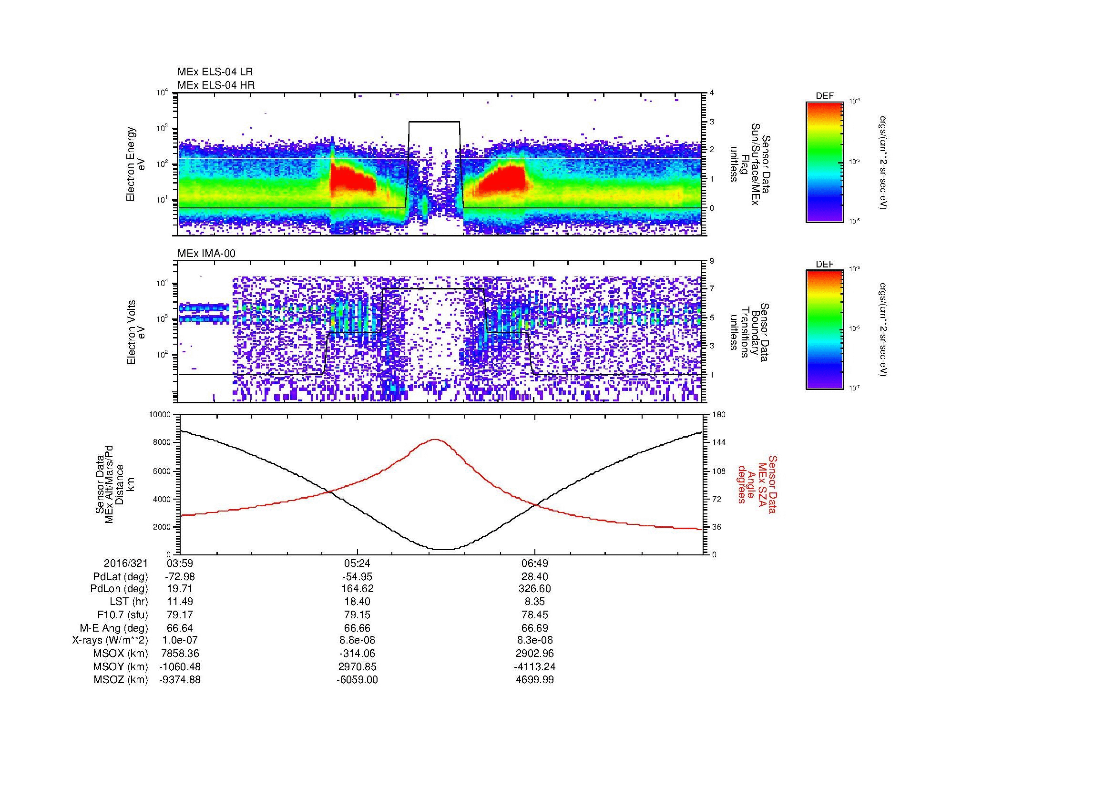Click the F10.7 value 78.45
1115x788 pixels.
tap(535, 614)
